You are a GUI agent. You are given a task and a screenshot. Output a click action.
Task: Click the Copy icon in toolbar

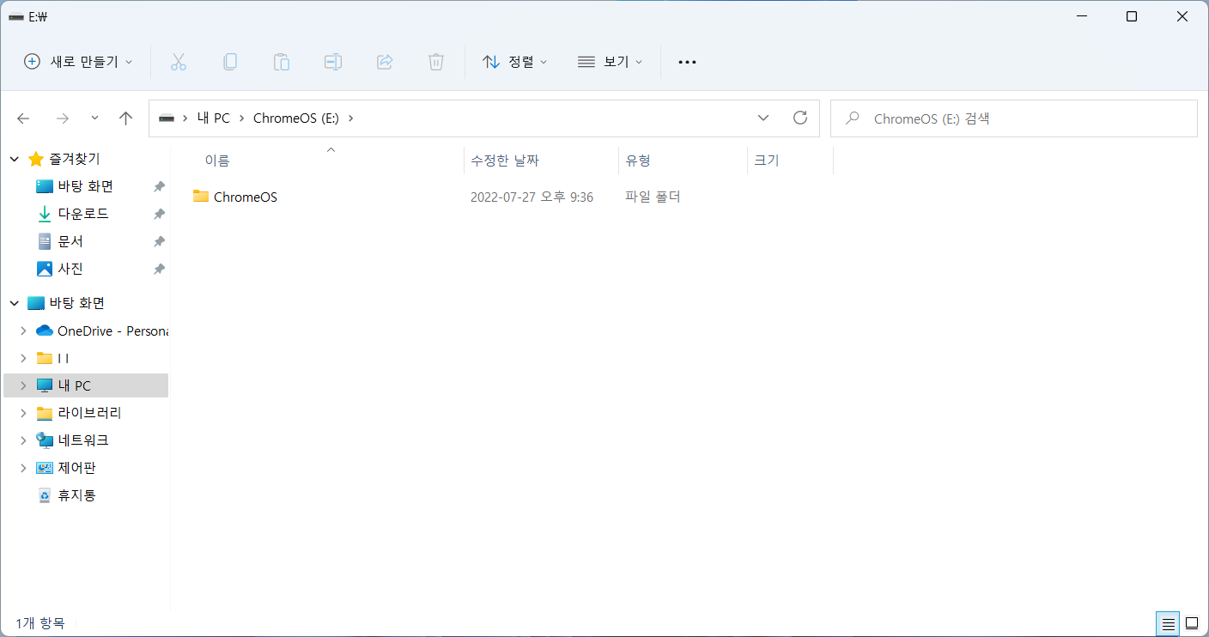click(x=229, y=62)
